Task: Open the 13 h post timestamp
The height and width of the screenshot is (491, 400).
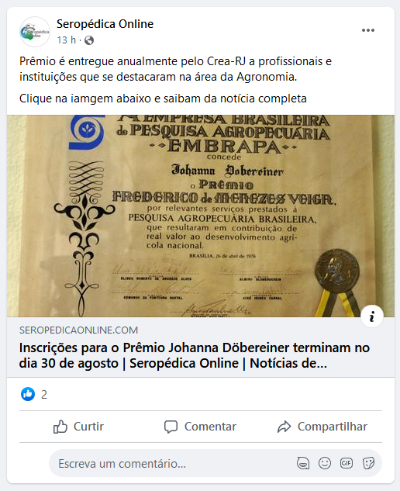Action: [x=67, y=40]
